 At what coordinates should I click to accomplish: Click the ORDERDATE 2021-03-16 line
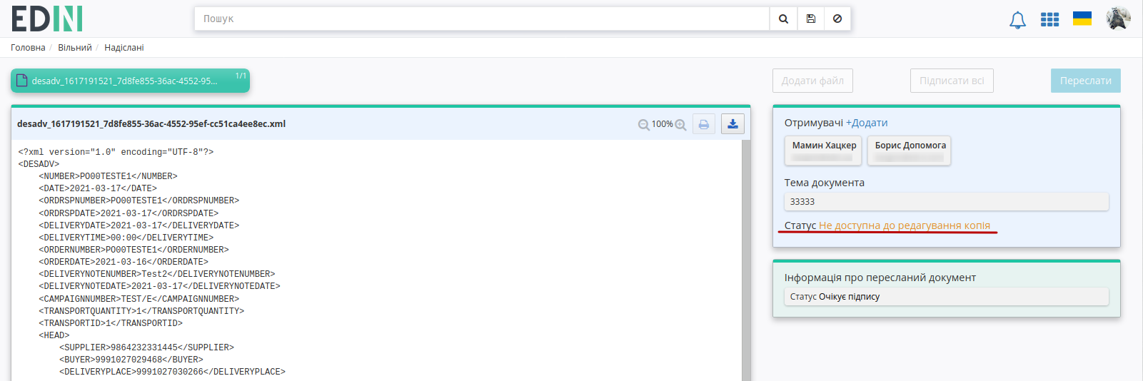(124, 262)
